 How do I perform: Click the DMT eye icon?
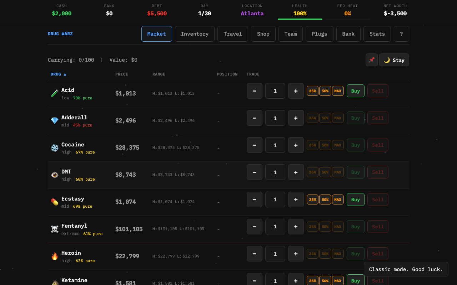pos(54,175)
